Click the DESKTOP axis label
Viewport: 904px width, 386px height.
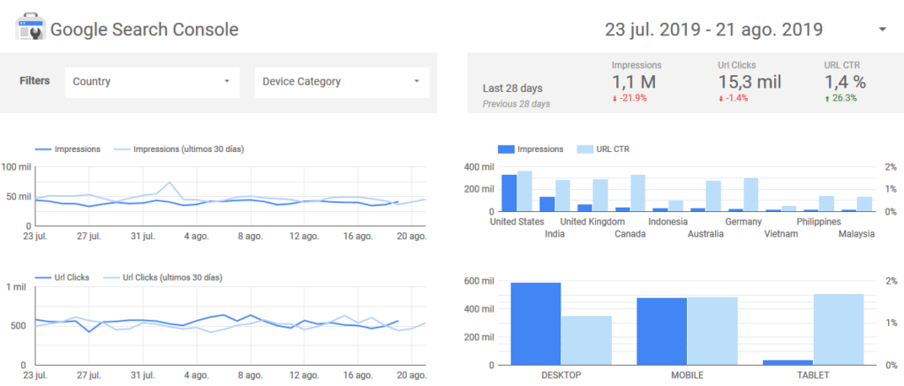(x=561, y=375)
